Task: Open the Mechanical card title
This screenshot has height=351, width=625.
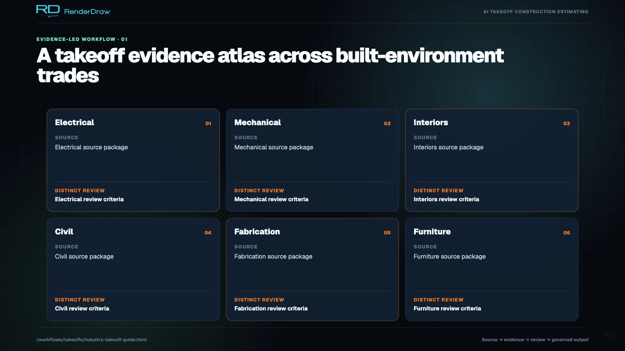Action: coord(257,122)
